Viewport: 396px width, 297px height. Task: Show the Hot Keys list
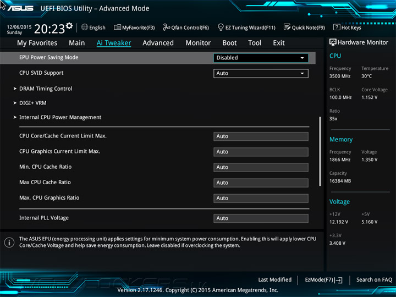pyautogui.click(x=351, y=28)
